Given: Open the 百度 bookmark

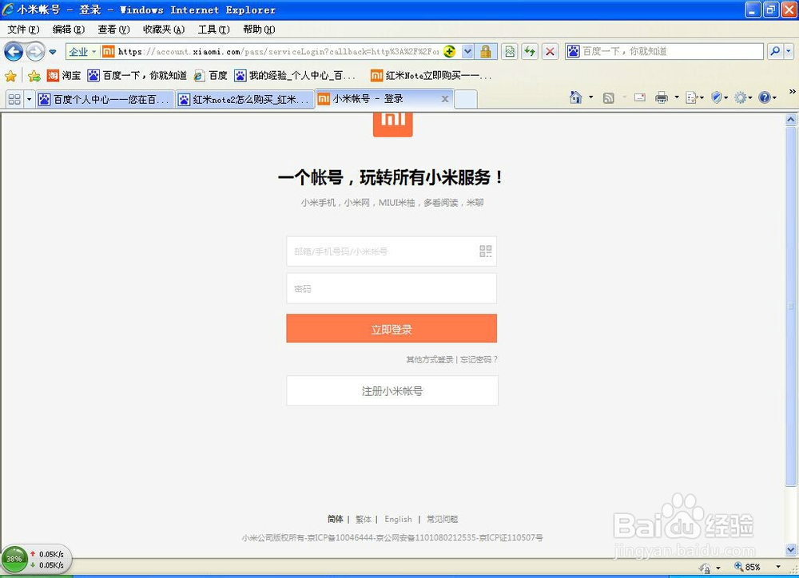Looking at the screenshot, I should tap(210, 76).
